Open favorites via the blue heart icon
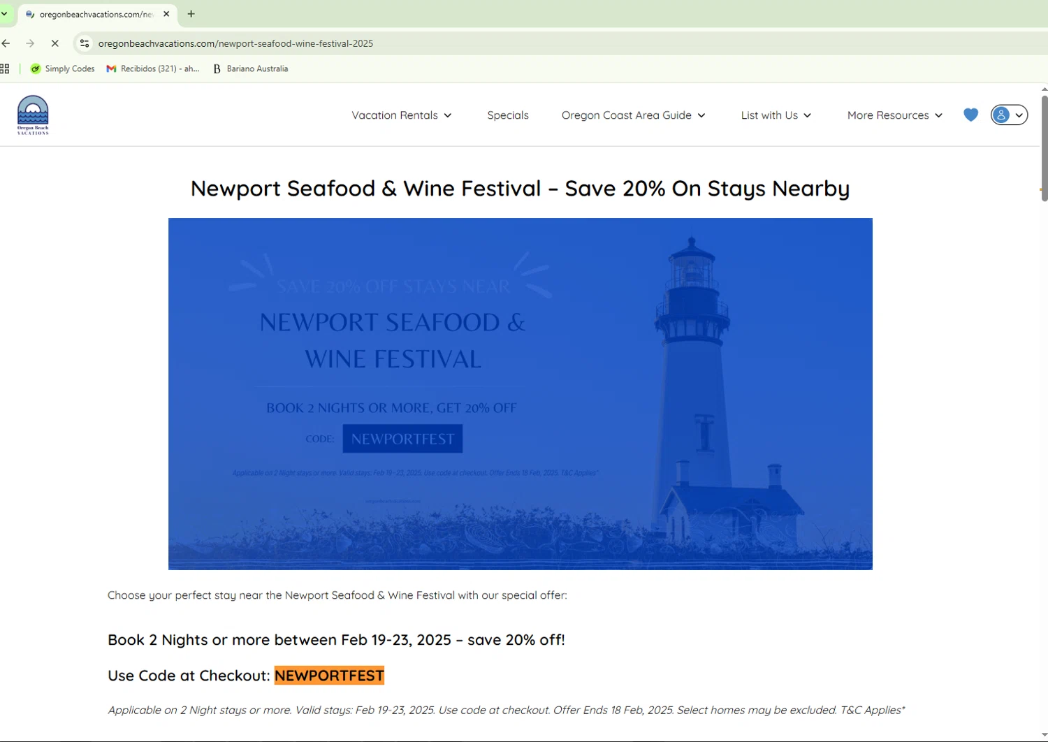The height and width of the screenshot is (742, 1048). pos(970,115)
